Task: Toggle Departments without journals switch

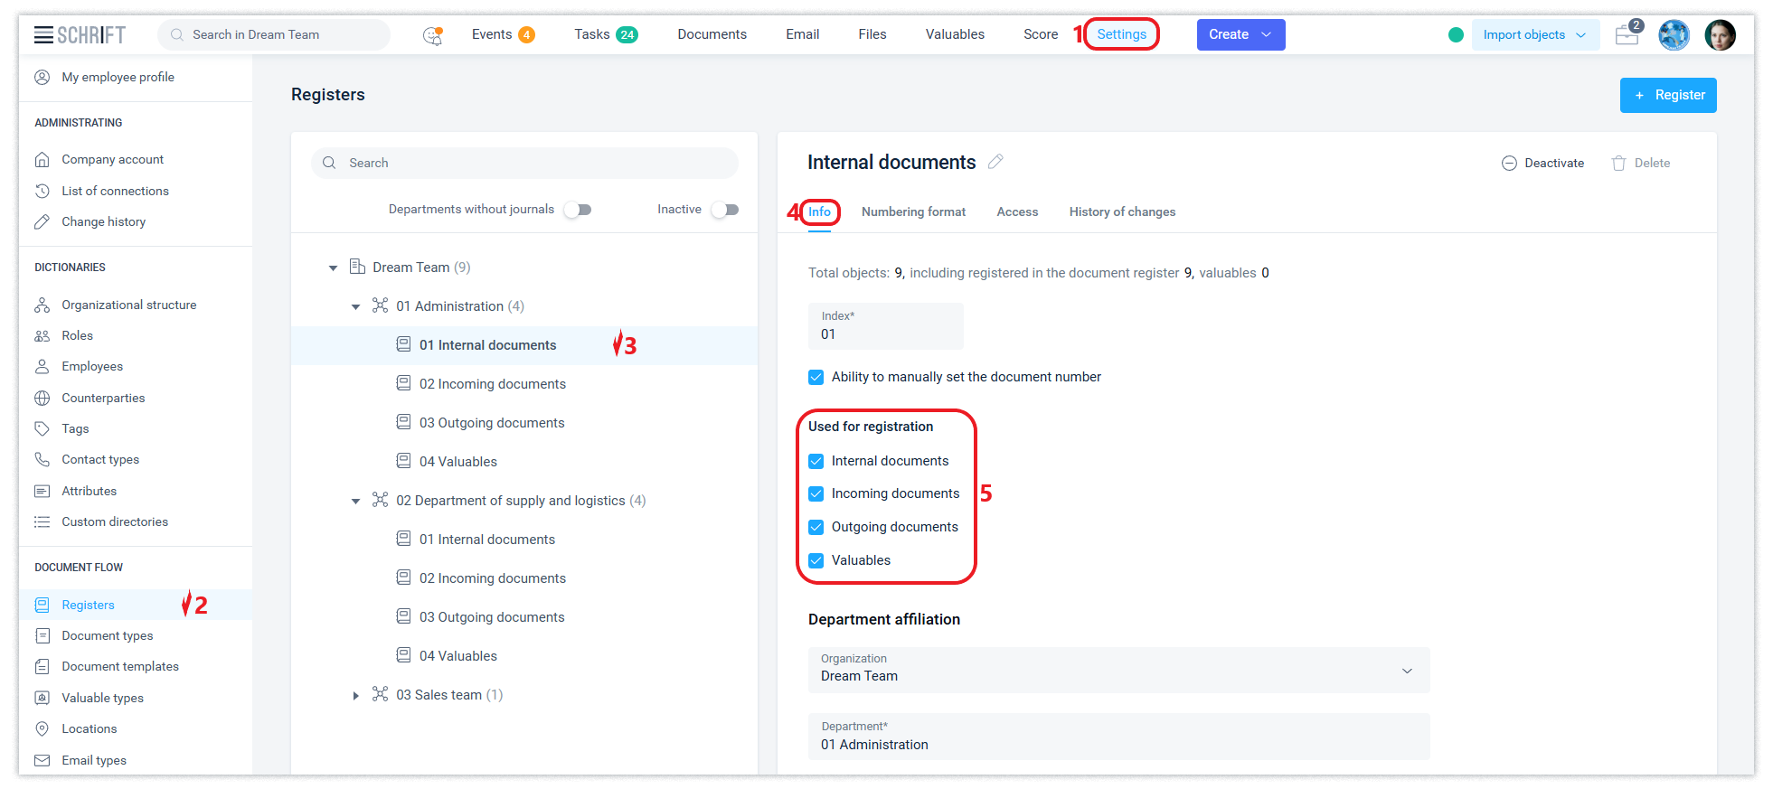Action: (578, 210)
